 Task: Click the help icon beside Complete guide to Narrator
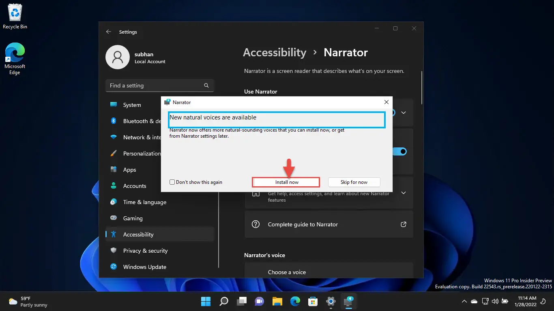[256, 224]
